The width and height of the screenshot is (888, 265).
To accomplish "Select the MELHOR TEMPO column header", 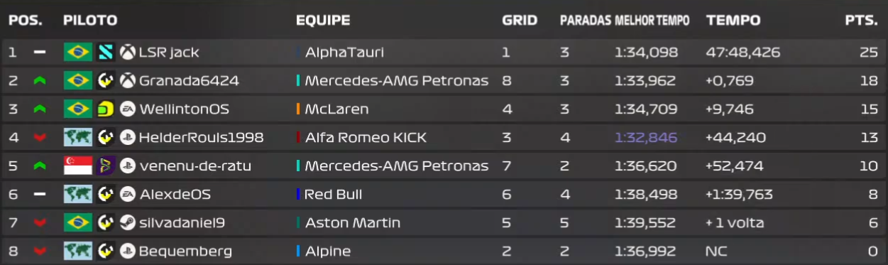I will (x=652, y=21).
